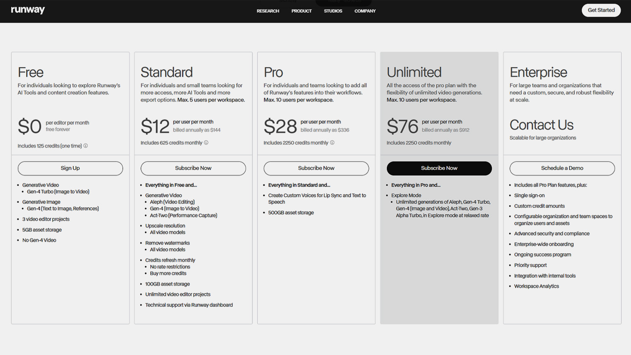Select the Pro plan heading
The width and height of the screenshot is (631, 355).
(x=273, y=73)
